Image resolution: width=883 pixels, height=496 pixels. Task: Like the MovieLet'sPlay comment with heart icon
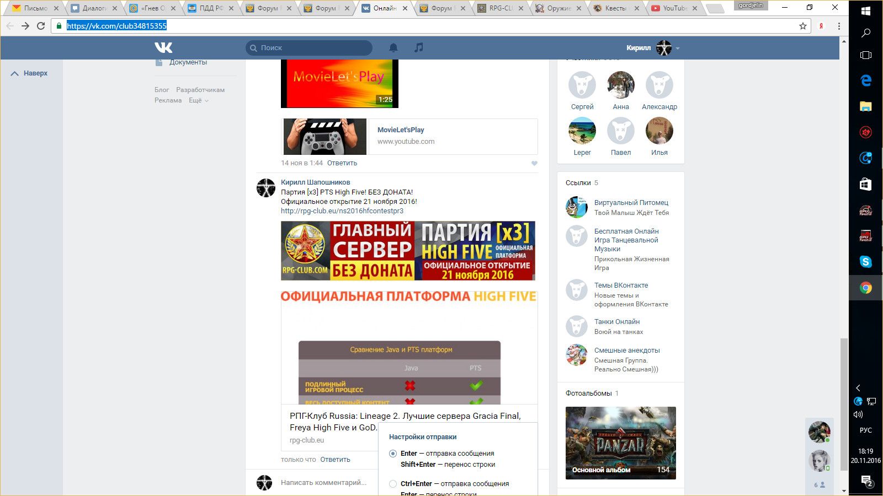click(534, 163)
